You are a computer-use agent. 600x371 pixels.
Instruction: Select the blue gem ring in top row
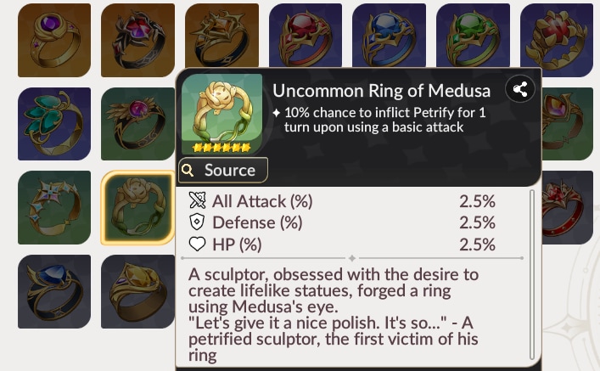pos(389,40)
